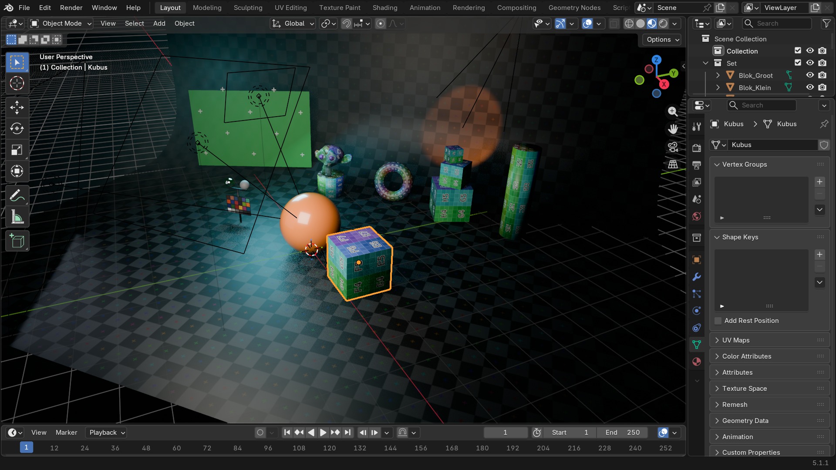Image resolution: width=836 pixels, height=470 pixels.
Task: Select the Measure tool
Action: click(17, 217)
